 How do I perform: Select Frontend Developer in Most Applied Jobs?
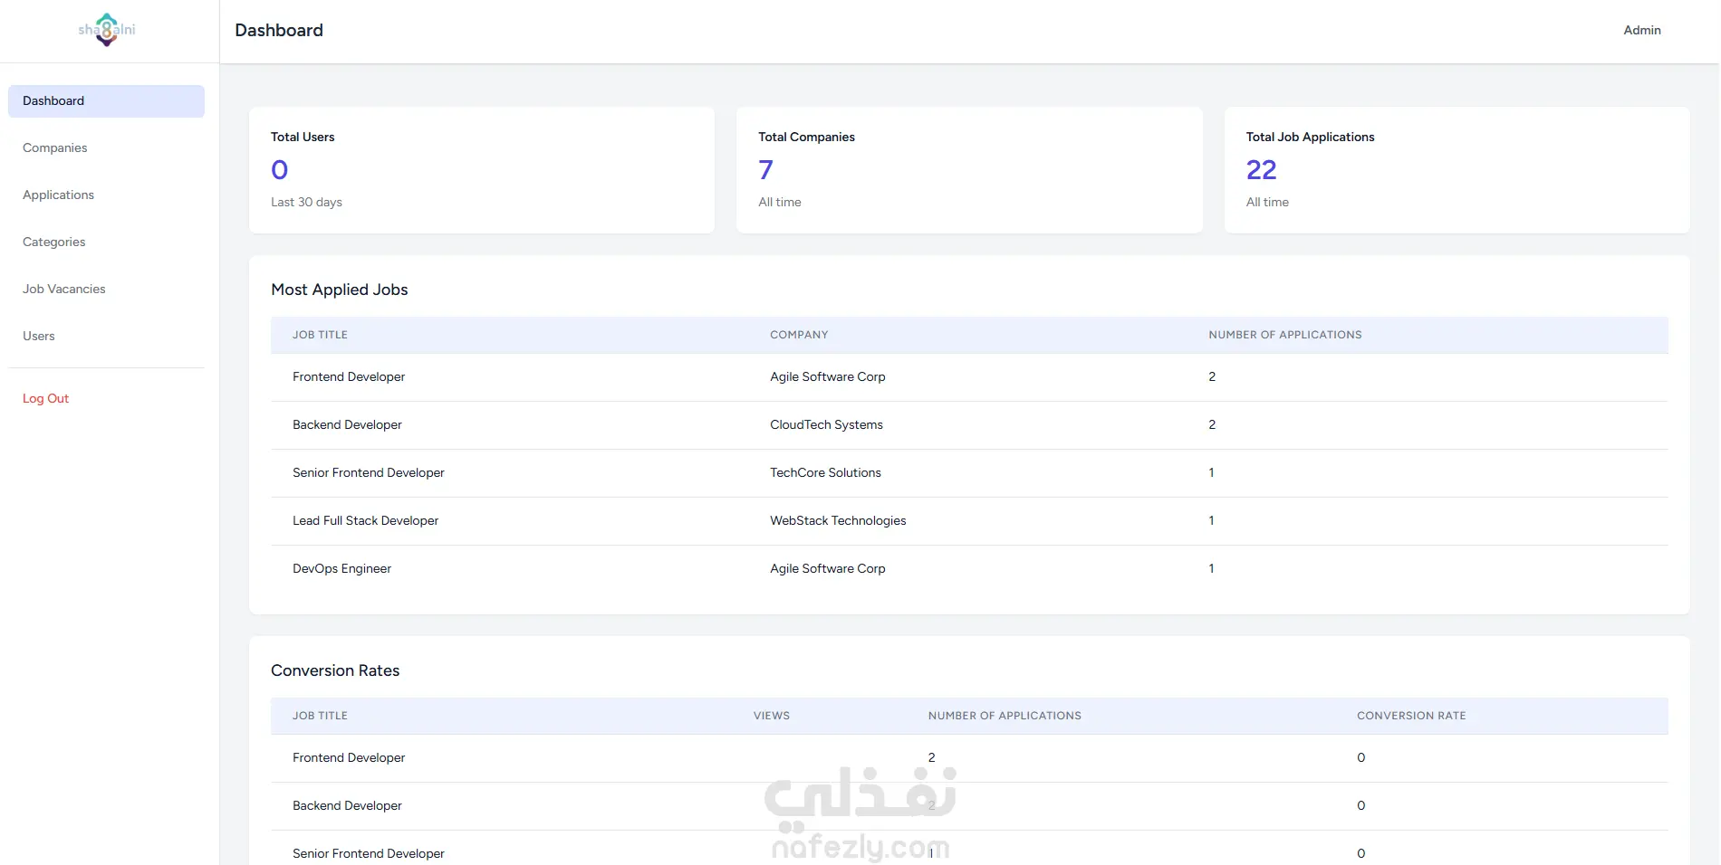coord(349,377)
